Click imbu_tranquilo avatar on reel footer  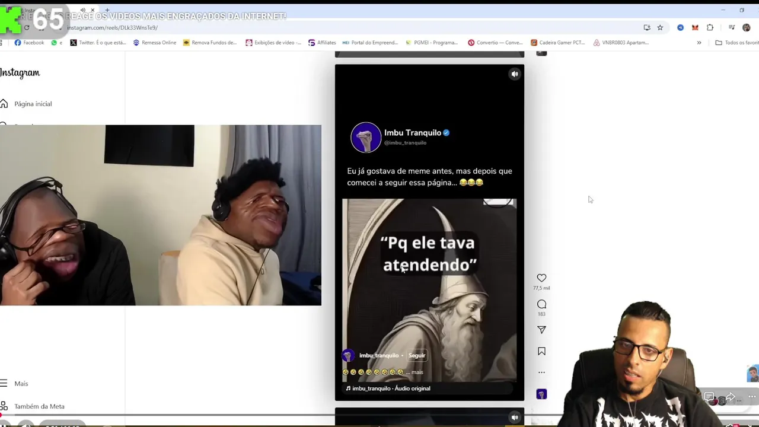348,355
